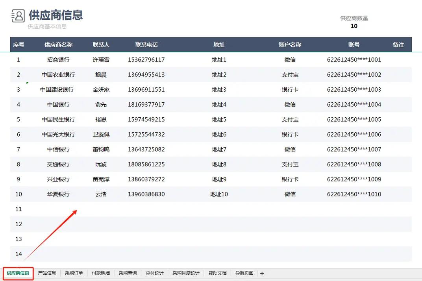The width and height of the screenshot is (422, 281).
Task: Select phone number 13643725082
Action: (146, 150)
